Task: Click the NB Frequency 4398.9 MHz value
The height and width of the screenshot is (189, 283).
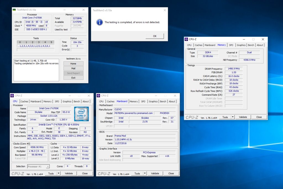Action: [250, 60]
